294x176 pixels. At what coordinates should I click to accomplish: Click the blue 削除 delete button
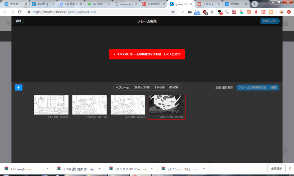coord(274,88)
